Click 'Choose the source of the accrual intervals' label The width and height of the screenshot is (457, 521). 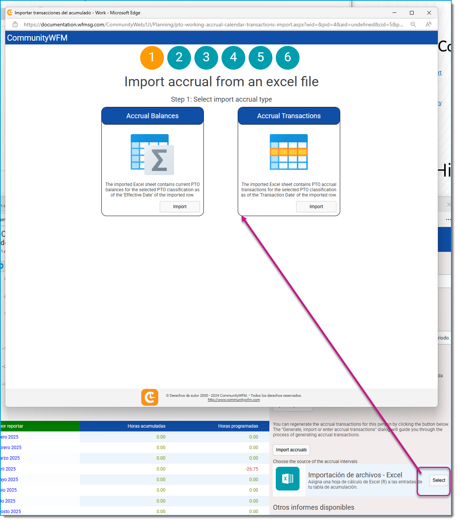click(315, 462)
